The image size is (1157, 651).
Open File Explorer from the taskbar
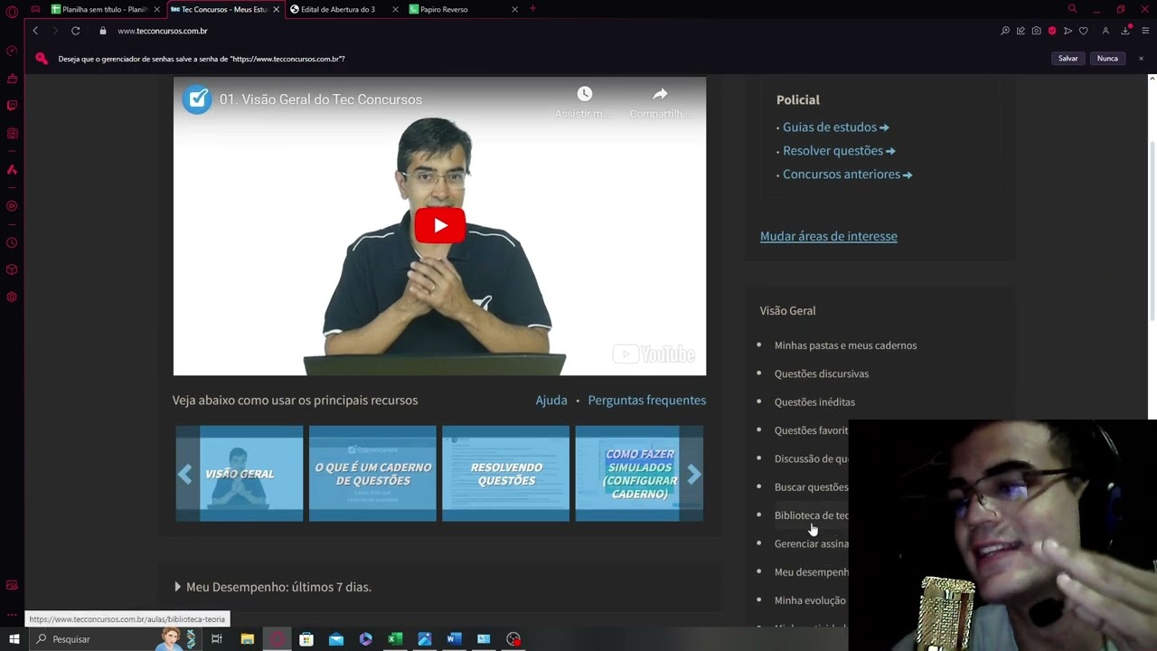(248, 639)
